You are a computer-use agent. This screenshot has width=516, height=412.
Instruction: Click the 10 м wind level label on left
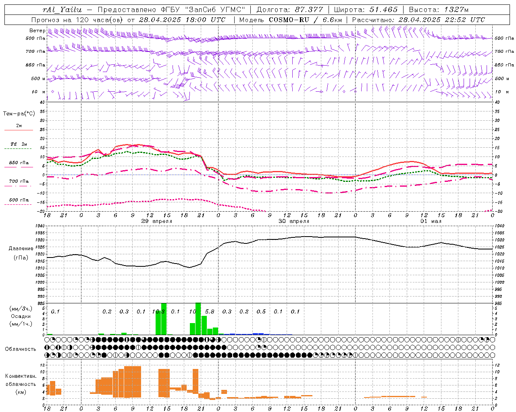[38, 92]
